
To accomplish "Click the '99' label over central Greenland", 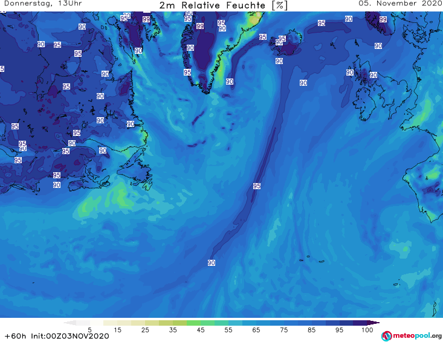I will [200, 26].
